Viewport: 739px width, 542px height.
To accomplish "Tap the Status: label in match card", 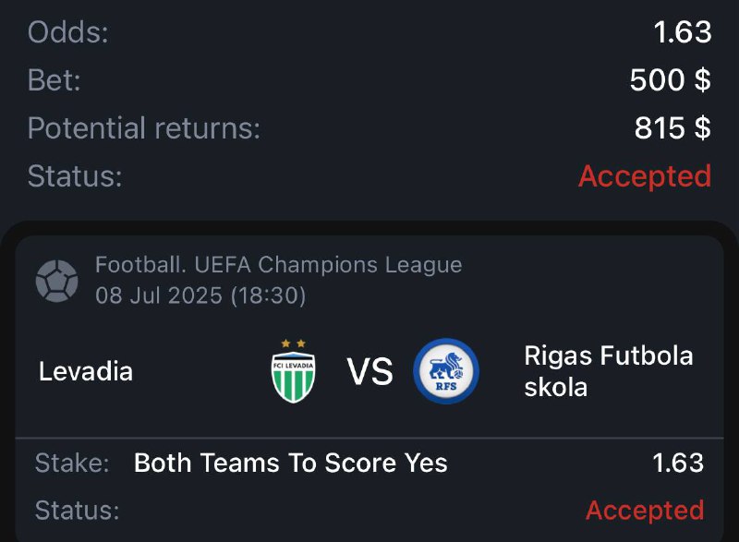I will click(x=77, y=510).
